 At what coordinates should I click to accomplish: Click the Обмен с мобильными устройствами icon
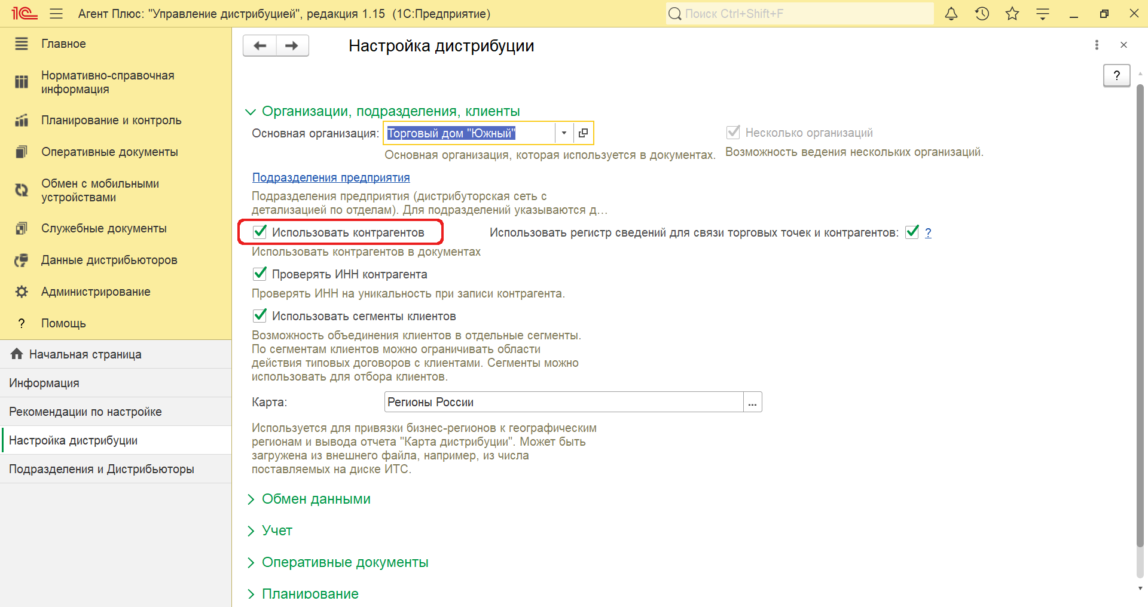click(x=22, y=190)
